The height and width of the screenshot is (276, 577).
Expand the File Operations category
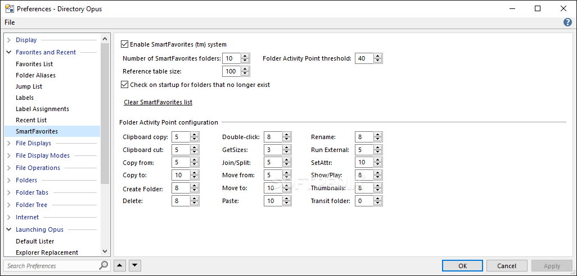point(9,168)
